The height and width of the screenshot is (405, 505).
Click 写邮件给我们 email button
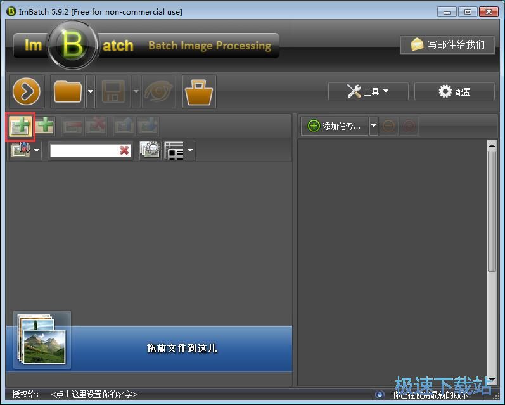(x=447, y=45)
